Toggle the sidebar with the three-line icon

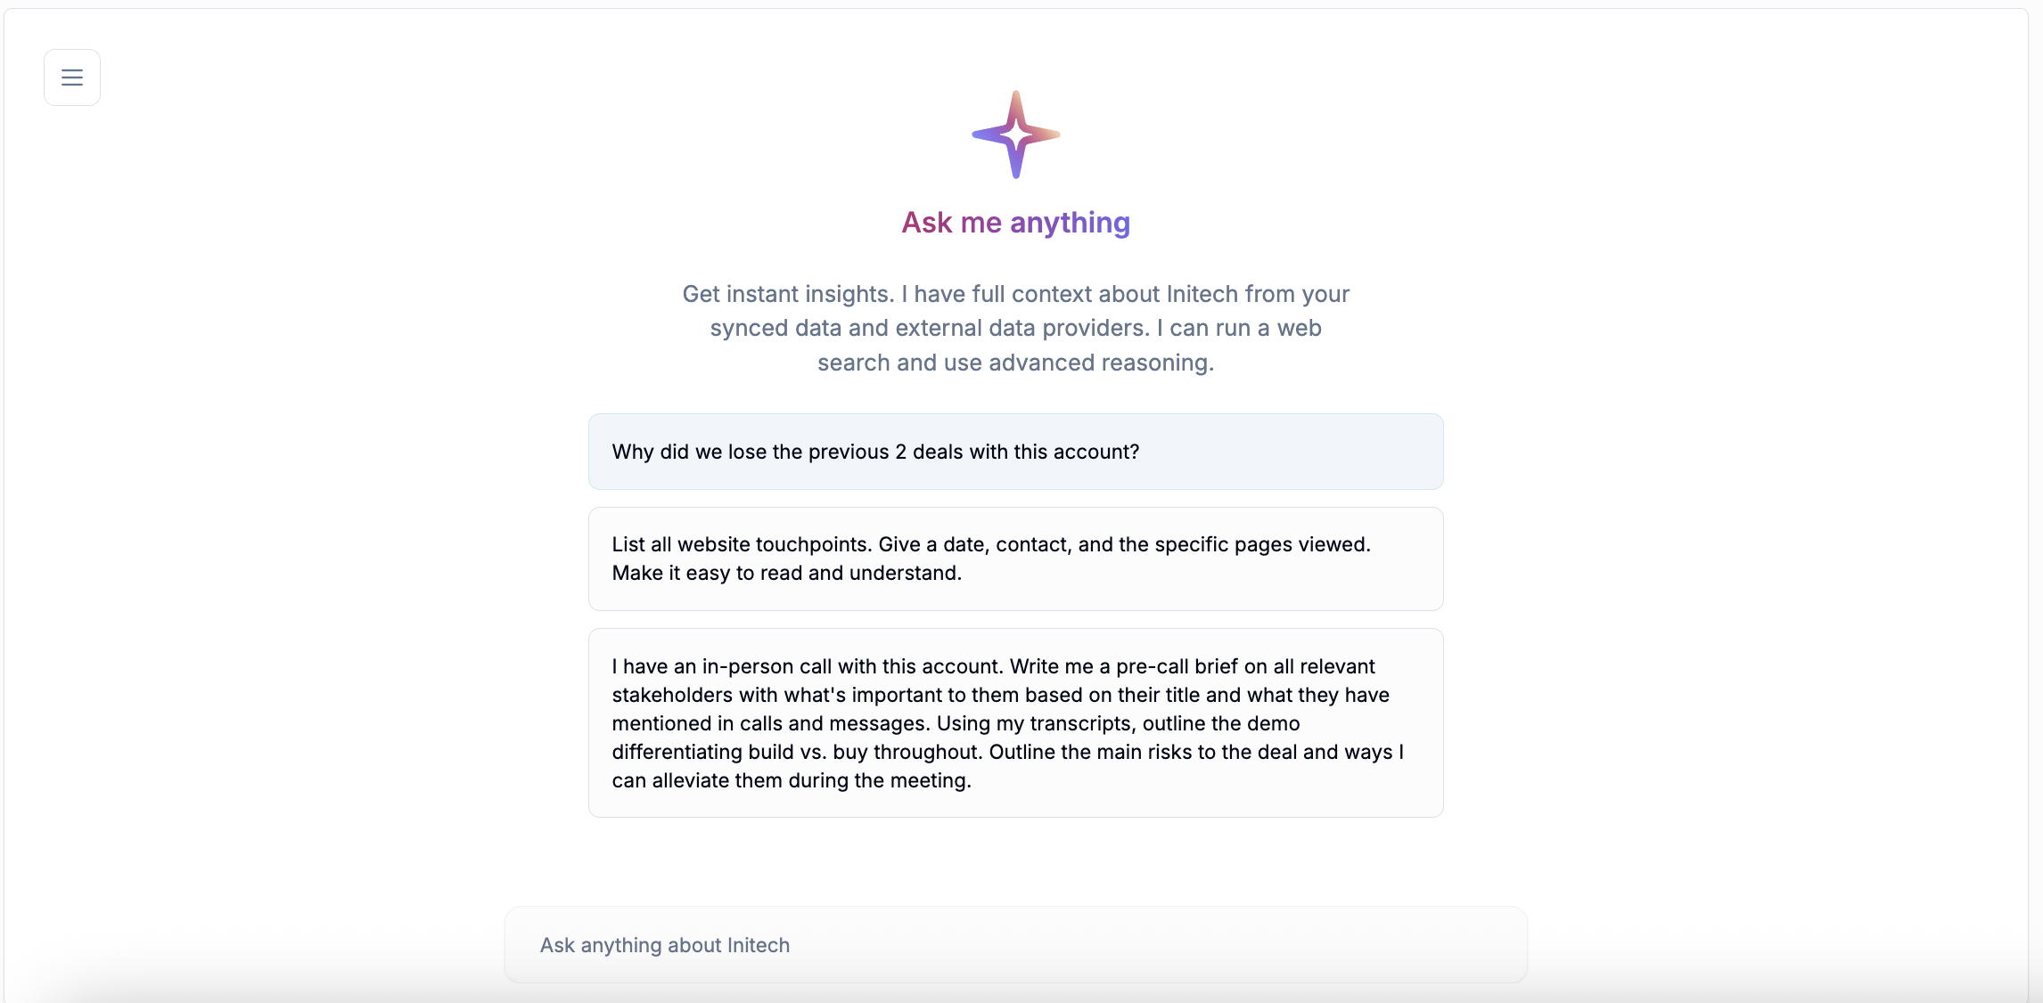[x=72, y=77]
